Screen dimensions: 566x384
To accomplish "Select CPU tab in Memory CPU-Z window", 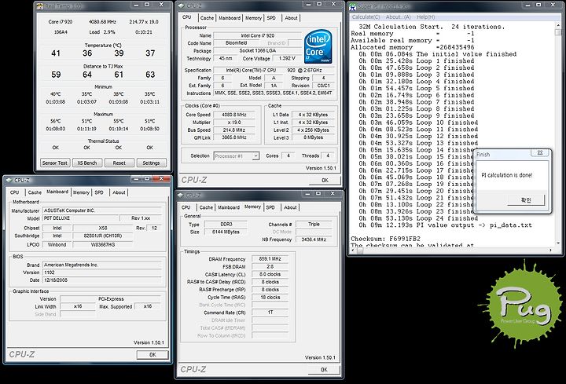I will [186, 207].
